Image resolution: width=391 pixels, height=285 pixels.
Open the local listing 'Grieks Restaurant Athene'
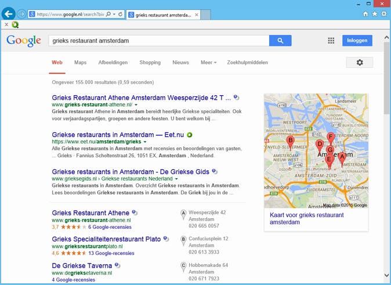[x=90, y=213]
